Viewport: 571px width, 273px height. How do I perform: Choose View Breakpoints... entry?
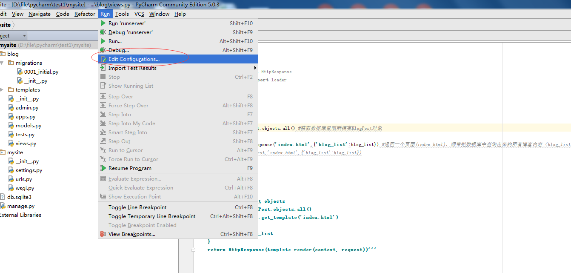point(178,234)
